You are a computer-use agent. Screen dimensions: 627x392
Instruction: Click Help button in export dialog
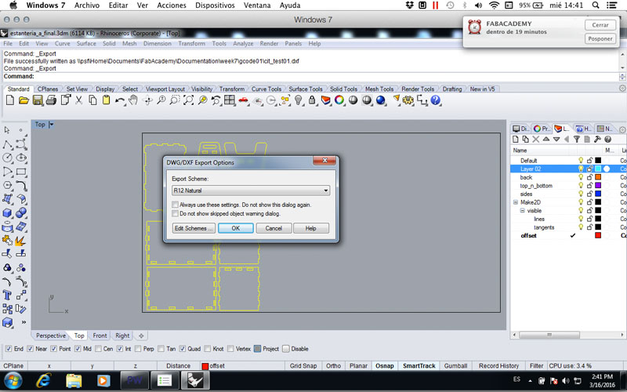[x=310, y=228]
